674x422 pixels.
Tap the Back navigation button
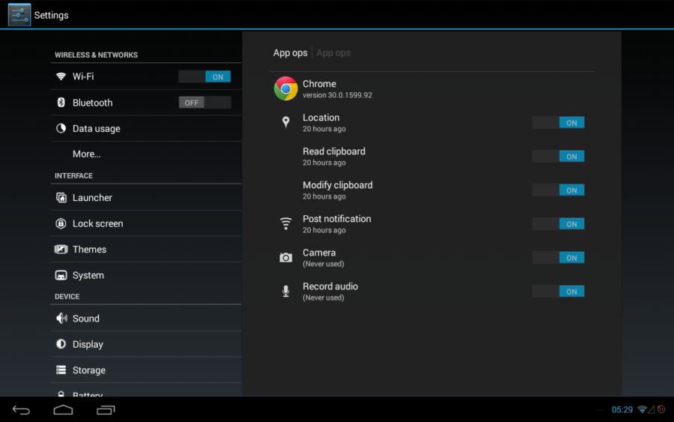click(21, 410)
